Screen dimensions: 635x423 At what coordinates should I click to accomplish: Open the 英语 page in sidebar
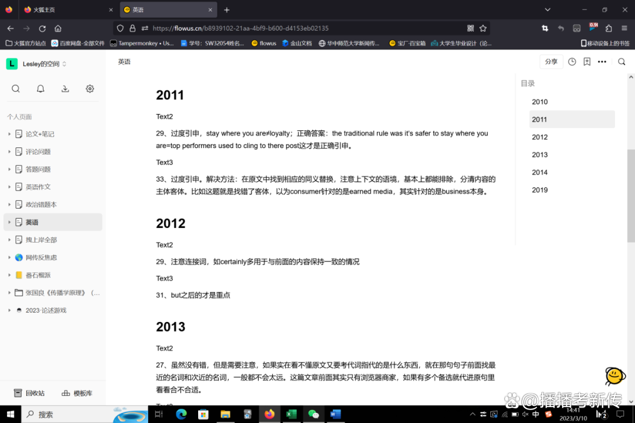[53, 222]
